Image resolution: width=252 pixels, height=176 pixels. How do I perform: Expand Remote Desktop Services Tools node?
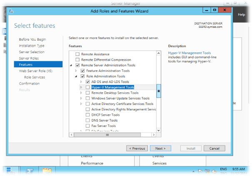82,93
